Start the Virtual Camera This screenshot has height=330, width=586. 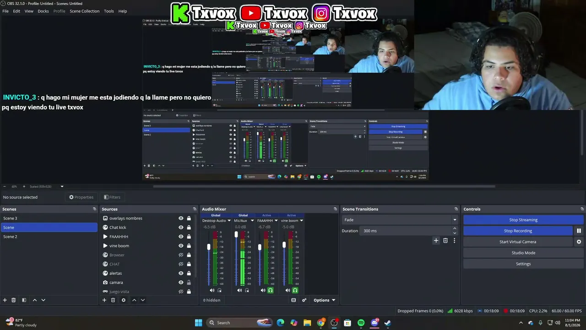coord(518,242)
